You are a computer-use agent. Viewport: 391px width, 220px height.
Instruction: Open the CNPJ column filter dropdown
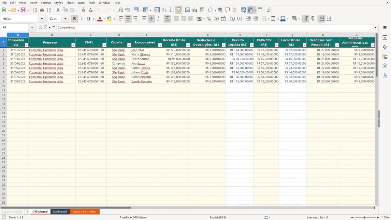104,45
